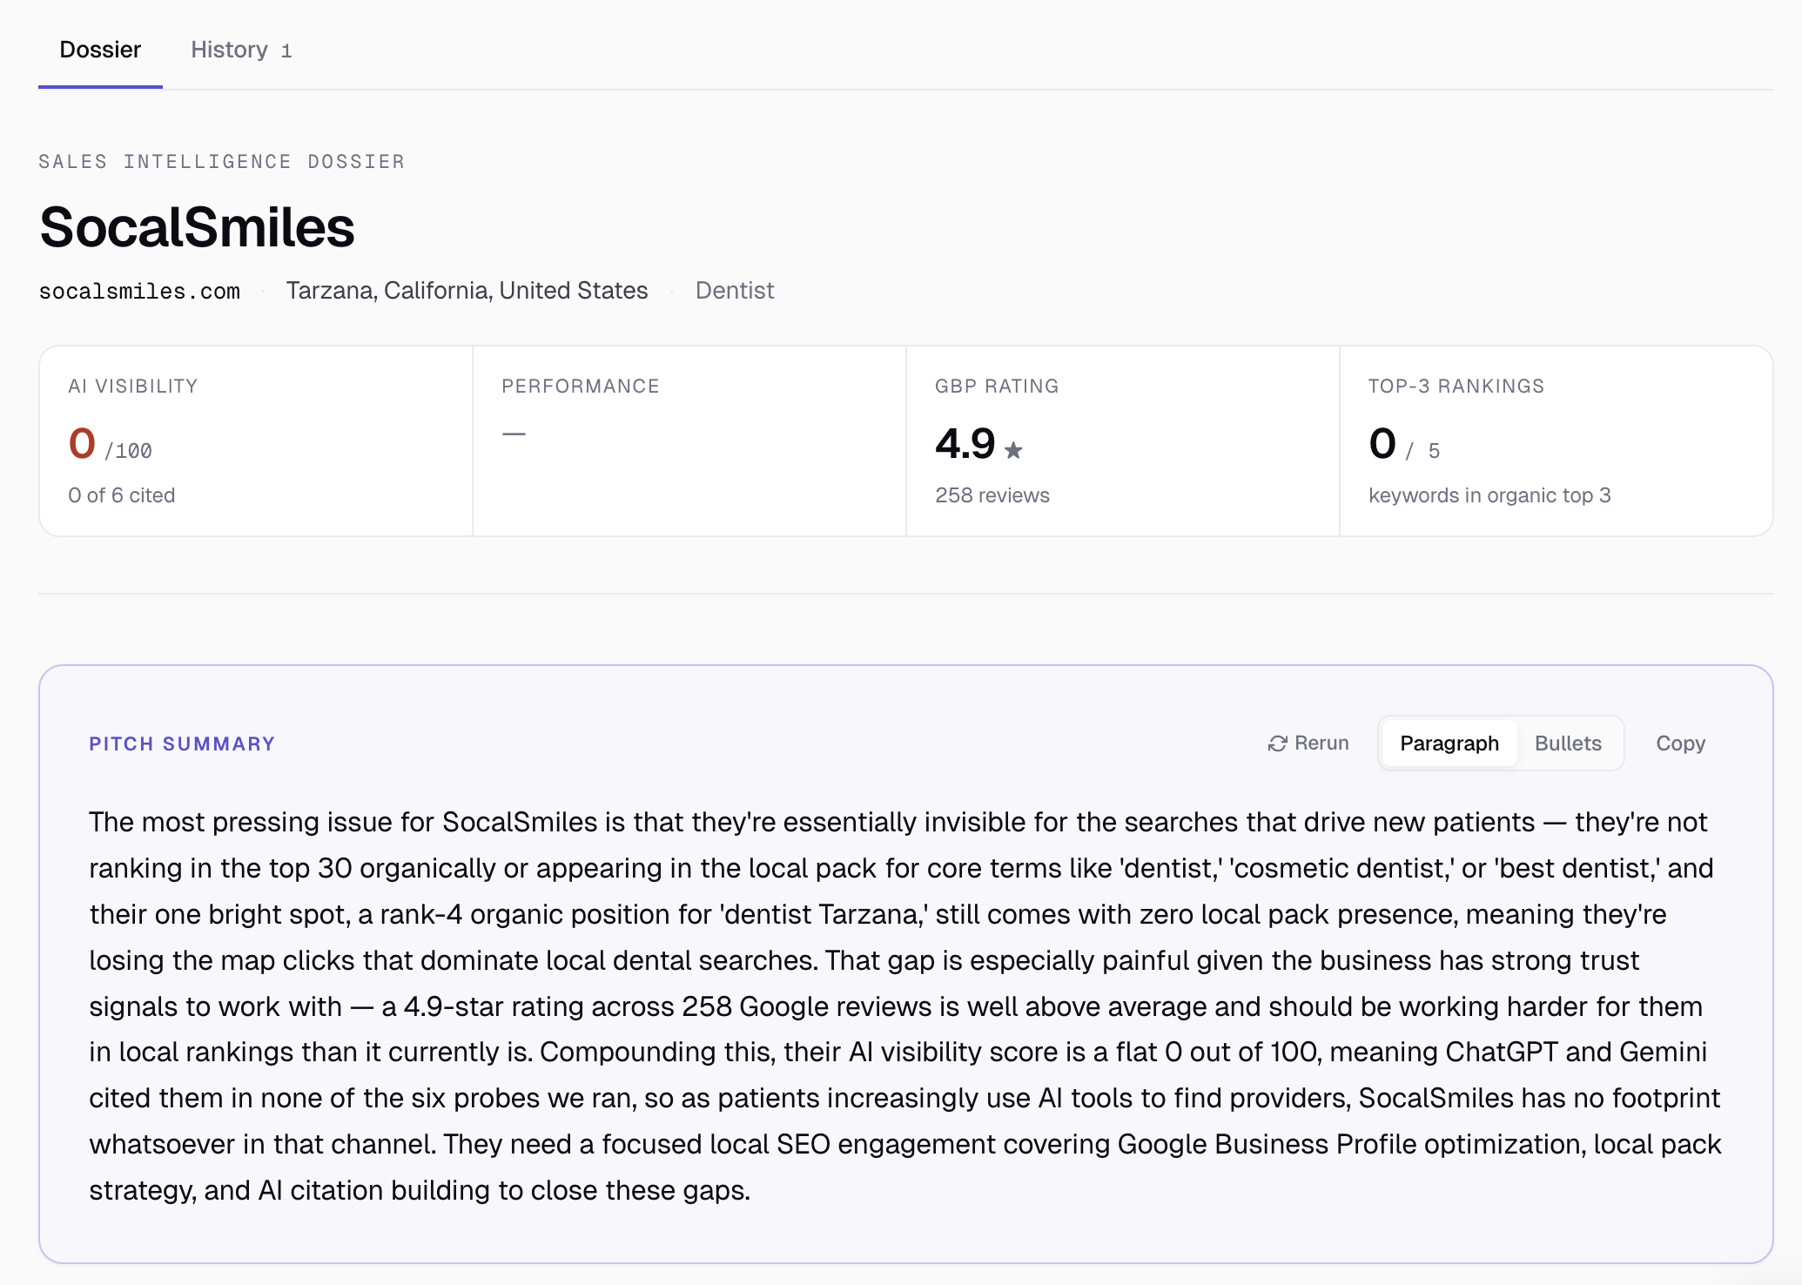Click the Tarzana, California location text
This screenshot has width=1802, height=1285.
click(x=467, y=290)
